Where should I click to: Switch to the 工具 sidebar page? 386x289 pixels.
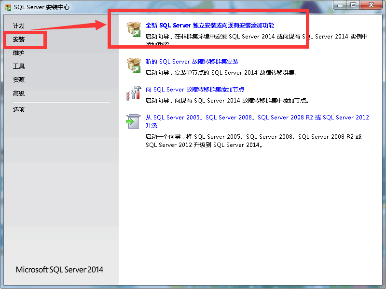(19, 66)
